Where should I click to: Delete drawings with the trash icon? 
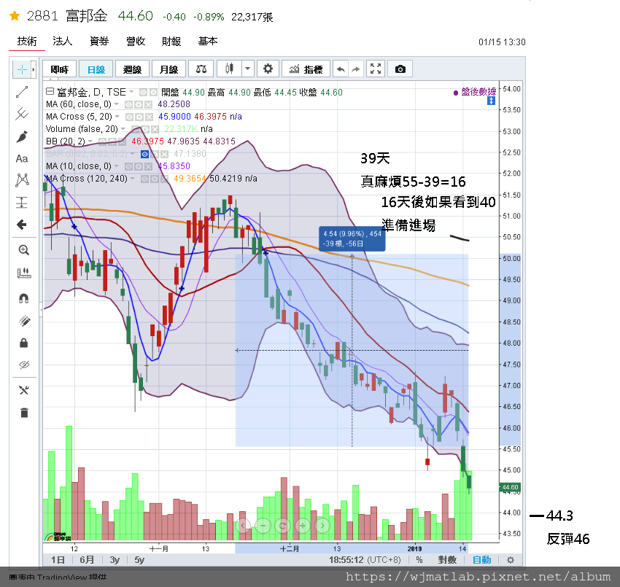24,413
